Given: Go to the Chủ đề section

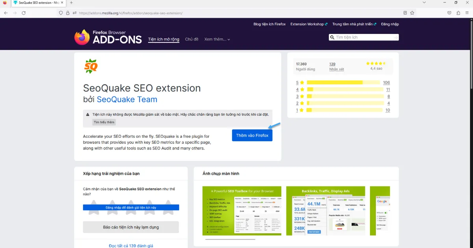Looking at the screenshot, I should [x=192, y=39].
